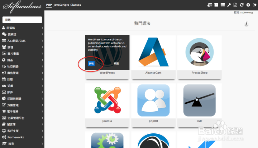
Task: Open settings with the wrench icon
Action: [x=229, y=5]
